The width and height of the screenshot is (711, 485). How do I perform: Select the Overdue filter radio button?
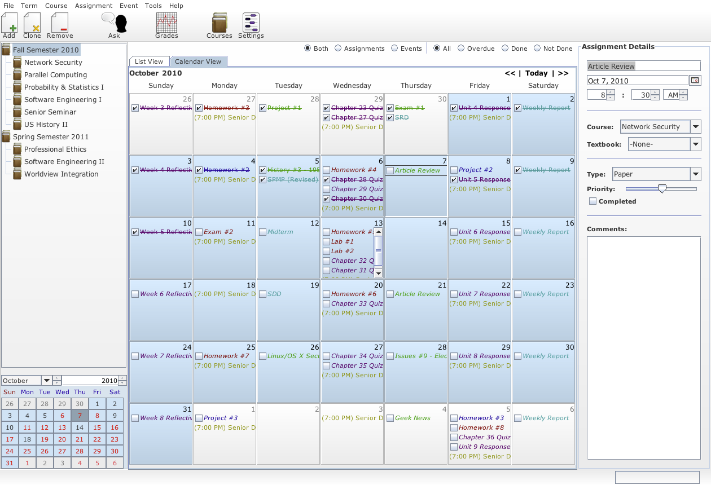(x=461, y=48)
